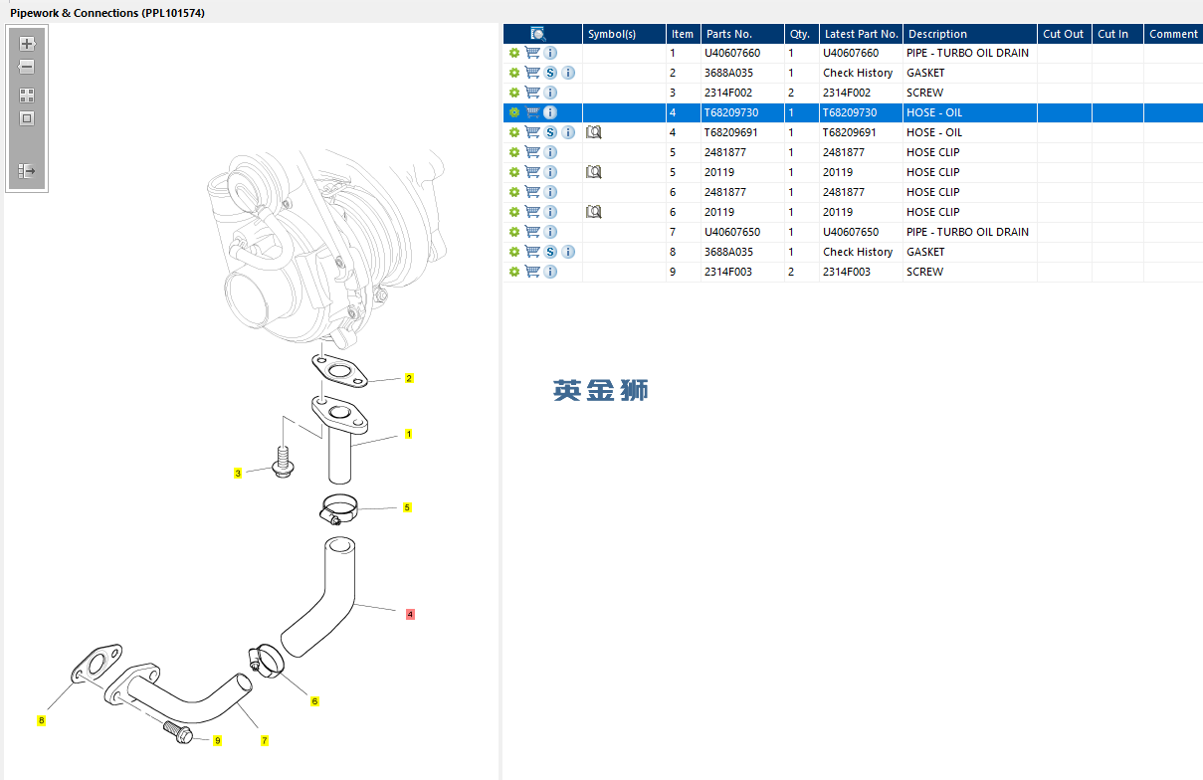Image resolution: width=1203 pixels, height=780 pixels.
Task: Sort by the Description column header
Action: point(970,34)
